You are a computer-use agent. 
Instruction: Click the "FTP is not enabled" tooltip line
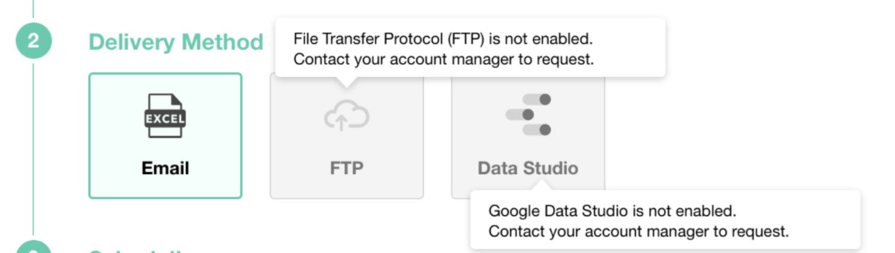[442, 38]
